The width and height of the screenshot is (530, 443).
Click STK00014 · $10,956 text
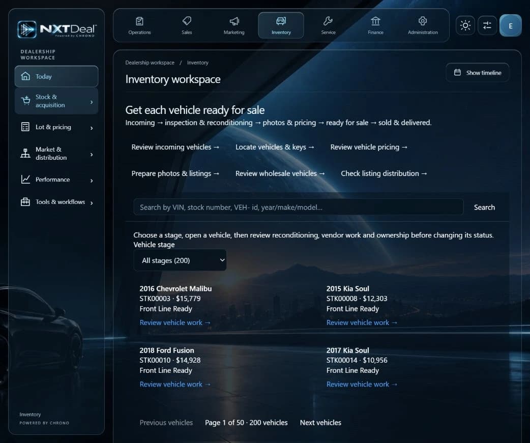pos(357,360)
